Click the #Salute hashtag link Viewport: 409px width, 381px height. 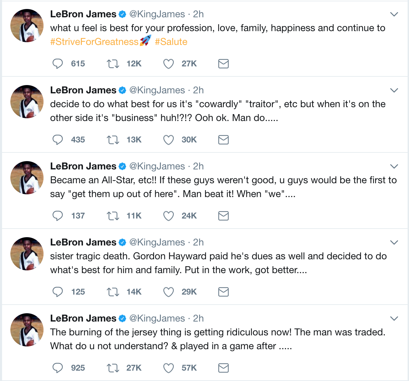pos(171,42)
